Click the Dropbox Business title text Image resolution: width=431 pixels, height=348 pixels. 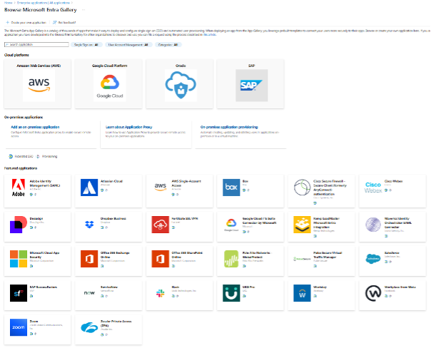[113, 219]
